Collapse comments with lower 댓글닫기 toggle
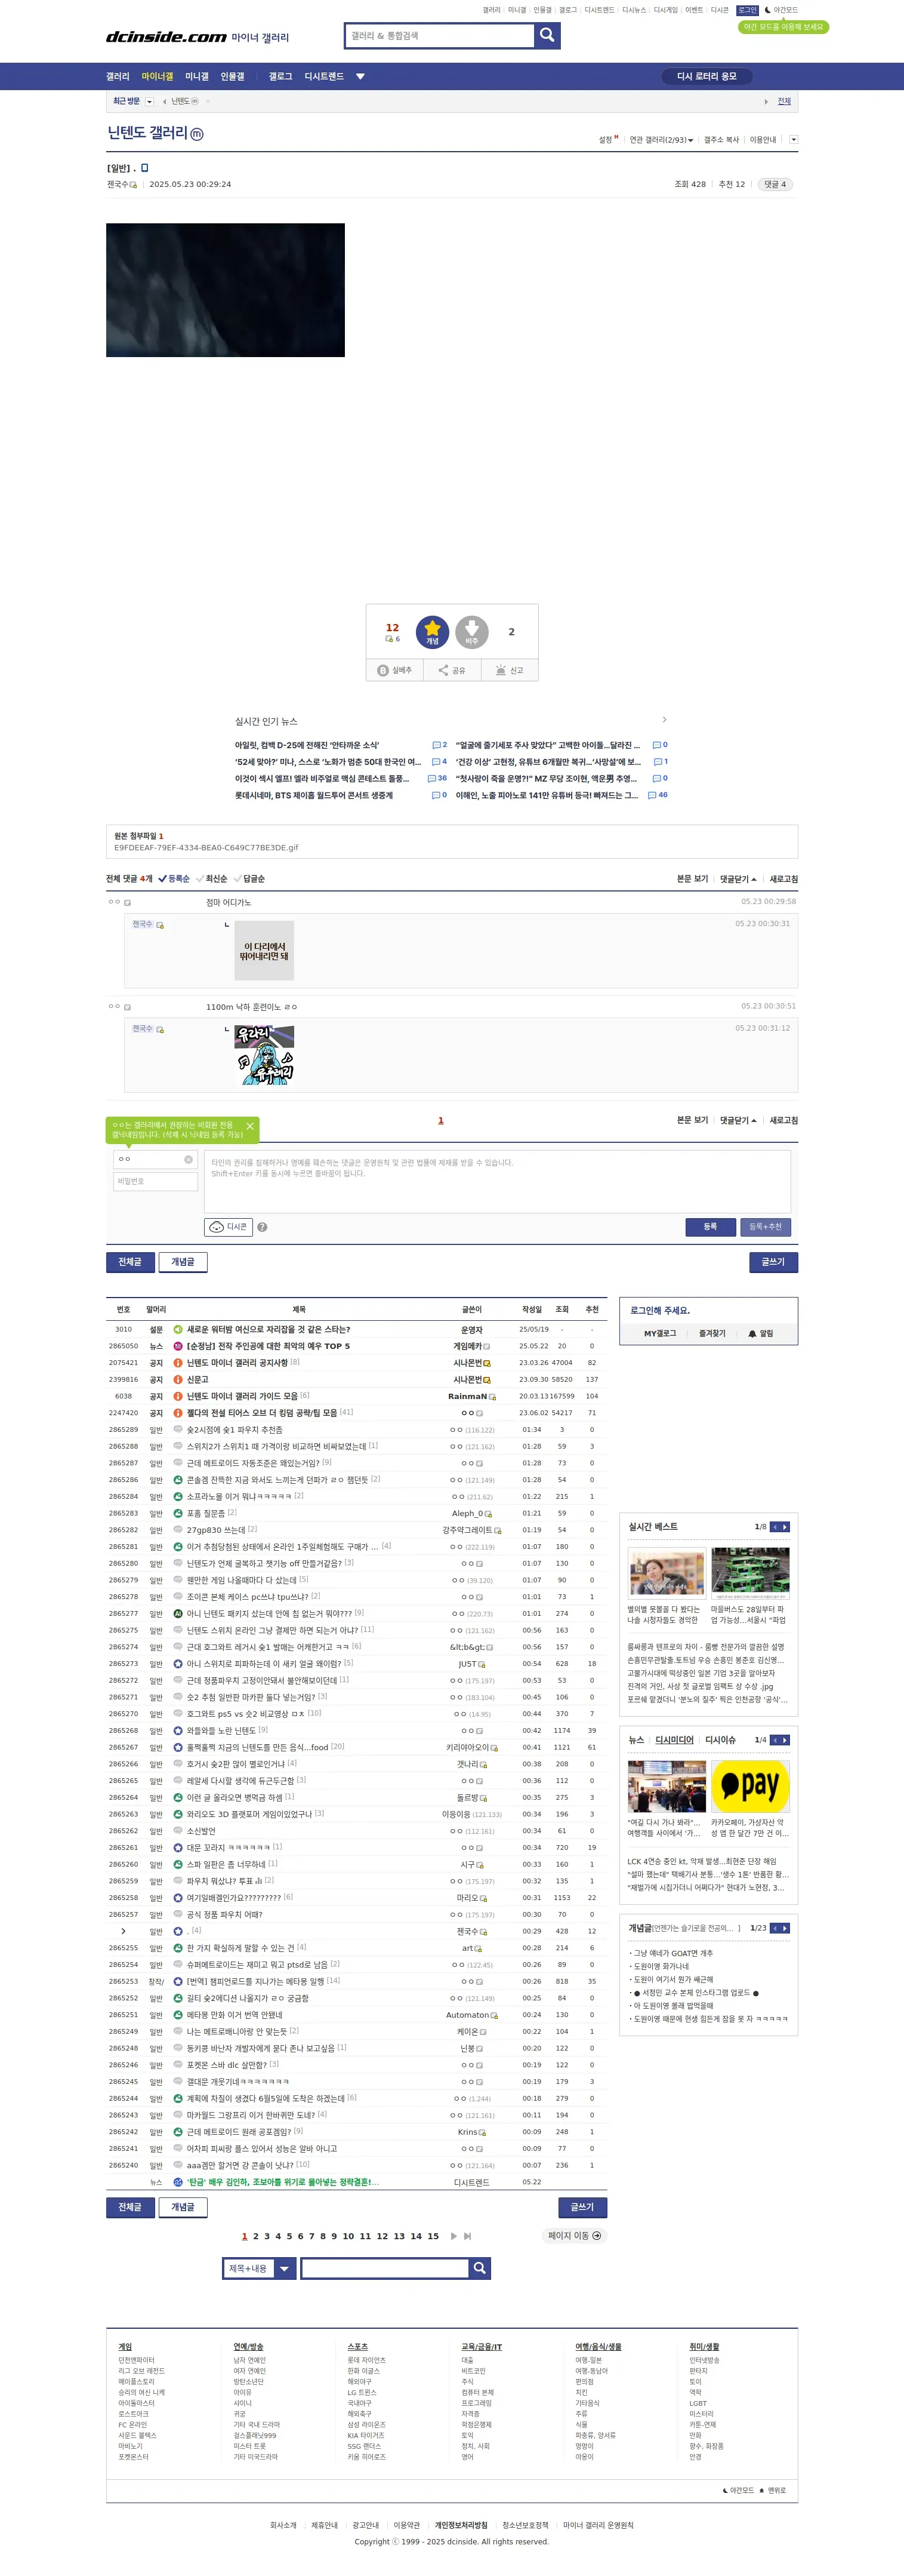Image resolution: width=904 pixels, height=2576 pixels. click(x=738, y=1121)
